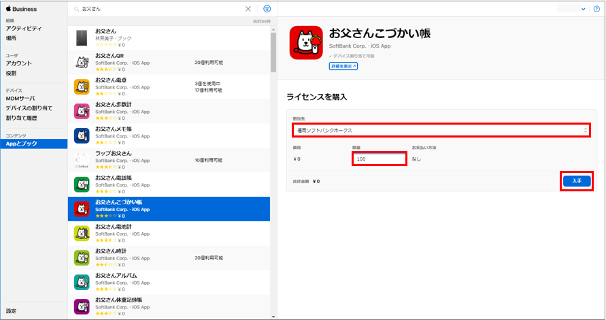Select the green お父さん電話帳 app icon
Screen dimensions: 606x320
[x=82, y=184]
